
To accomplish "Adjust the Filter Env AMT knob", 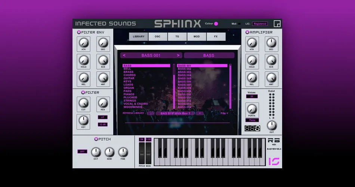I will coord(103,78).
